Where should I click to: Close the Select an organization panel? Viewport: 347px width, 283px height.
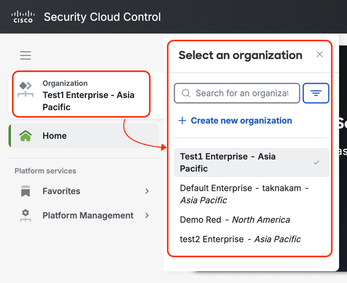tap(320, 54)
